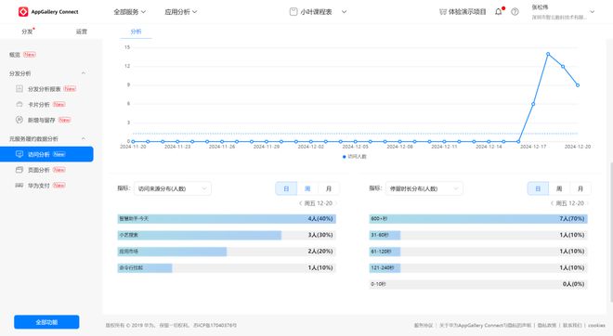Open the 访问来源分布(人数) indicator dropdown
This screenshot has height=336, width=613.
point(173,188)
